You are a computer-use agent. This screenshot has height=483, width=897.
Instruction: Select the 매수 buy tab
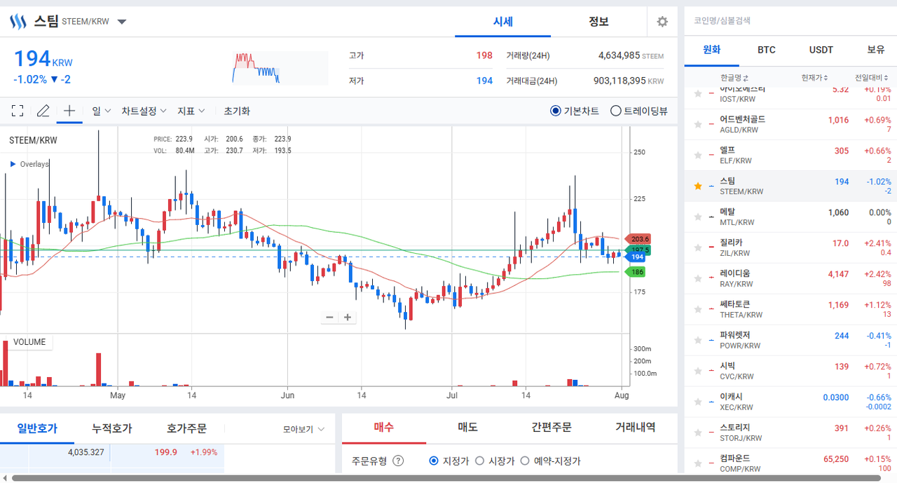(x=384, y=427)
